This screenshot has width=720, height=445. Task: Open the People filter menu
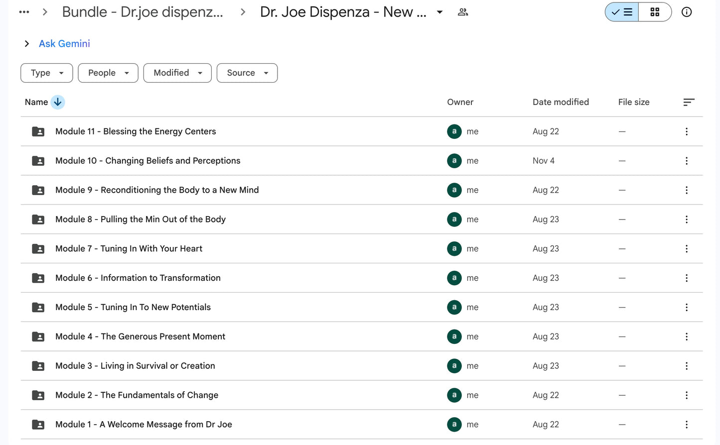pyautogui.click(x=108, y=73)
